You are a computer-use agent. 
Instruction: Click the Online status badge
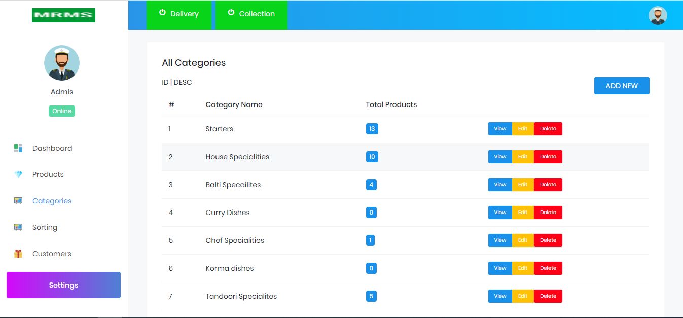pyautogui.click(x=62, y=111)
